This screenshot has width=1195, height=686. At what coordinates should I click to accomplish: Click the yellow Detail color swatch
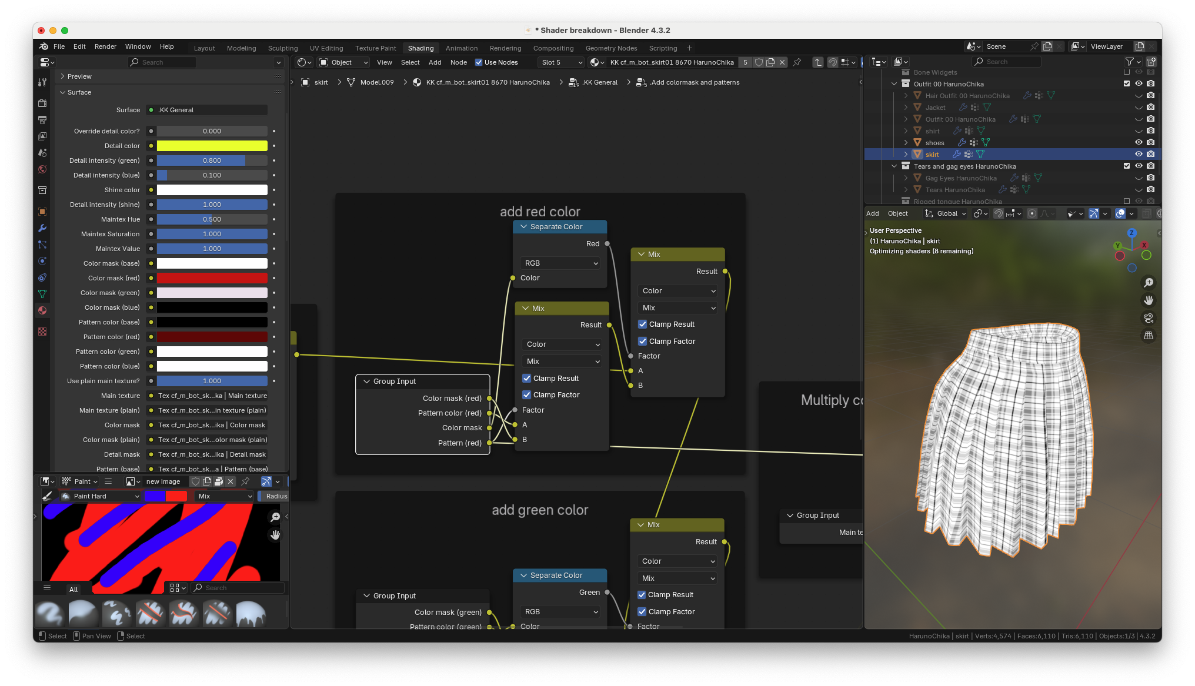click(212, 146)
